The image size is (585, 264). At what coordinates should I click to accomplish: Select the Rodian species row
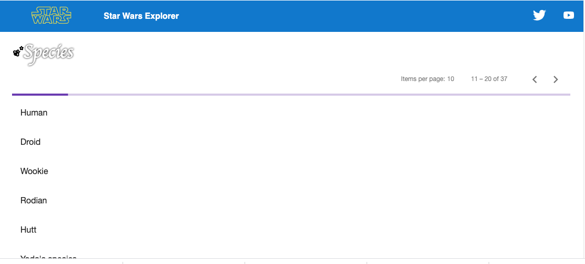tap(291, 200)
